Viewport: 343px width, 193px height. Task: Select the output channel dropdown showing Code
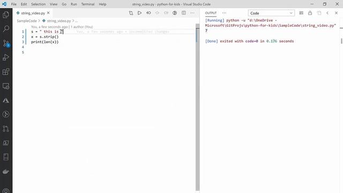[x=271, y=13]
